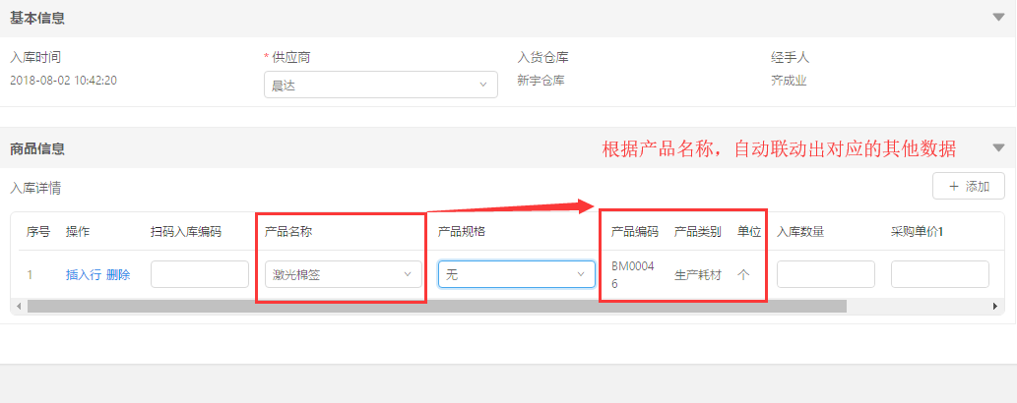Focus the 采购单价1 input field

coord(940,274)
